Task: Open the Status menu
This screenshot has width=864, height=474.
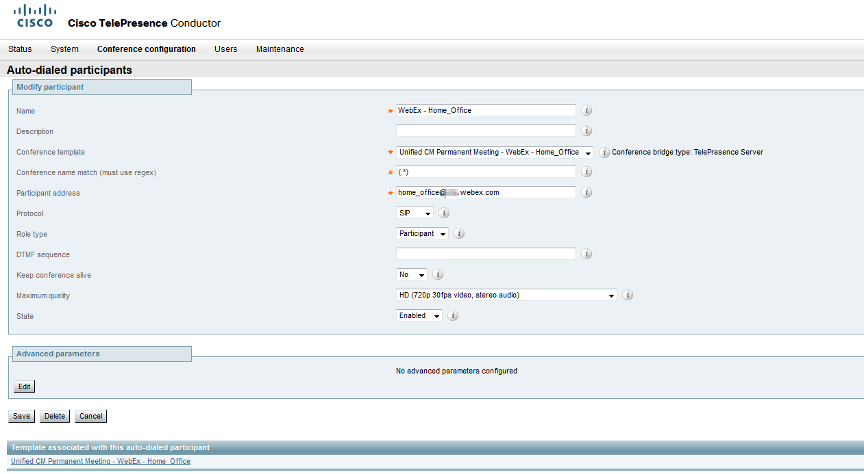Action: [x=20, y=49]
